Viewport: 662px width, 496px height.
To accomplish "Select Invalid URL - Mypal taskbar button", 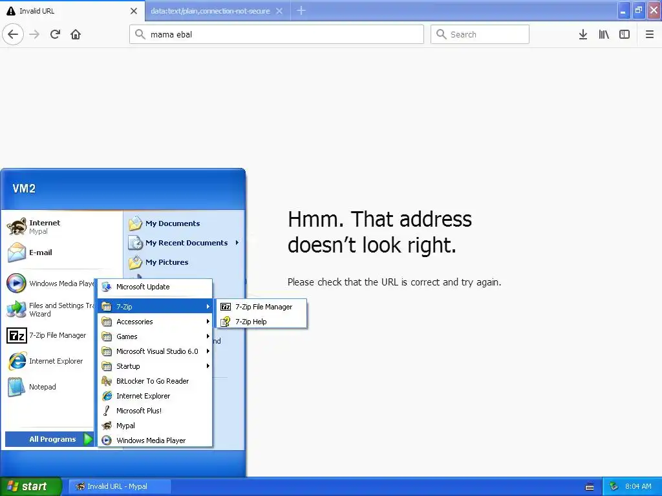I will [x=120, y=486].
